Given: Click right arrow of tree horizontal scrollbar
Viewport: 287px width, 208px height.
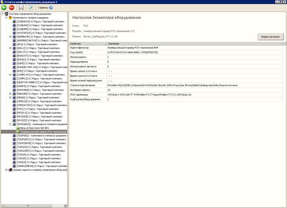Looking at the screenshot, I should pos(65,205).
